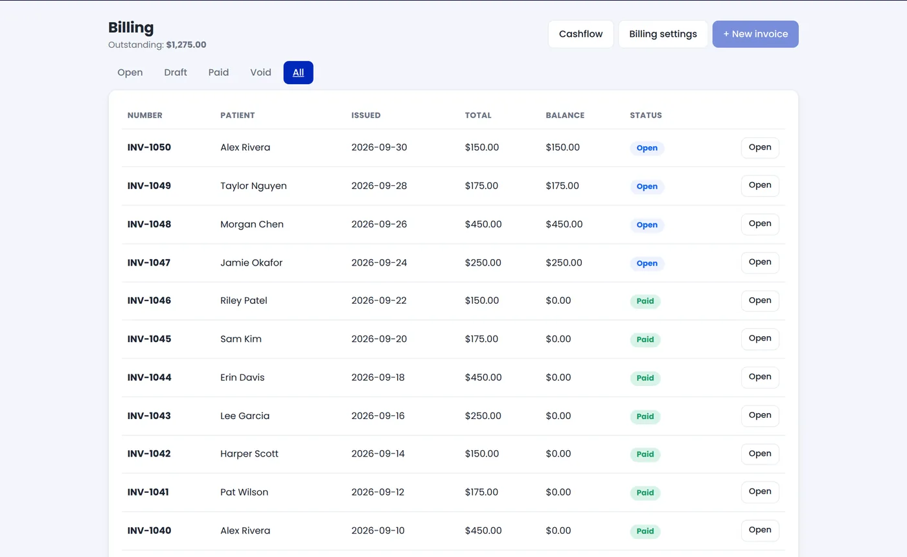Screen dimensions: 907x557
Task: Open Jamie Okafor's invoice INV-1047
Action: pos(760,262)
